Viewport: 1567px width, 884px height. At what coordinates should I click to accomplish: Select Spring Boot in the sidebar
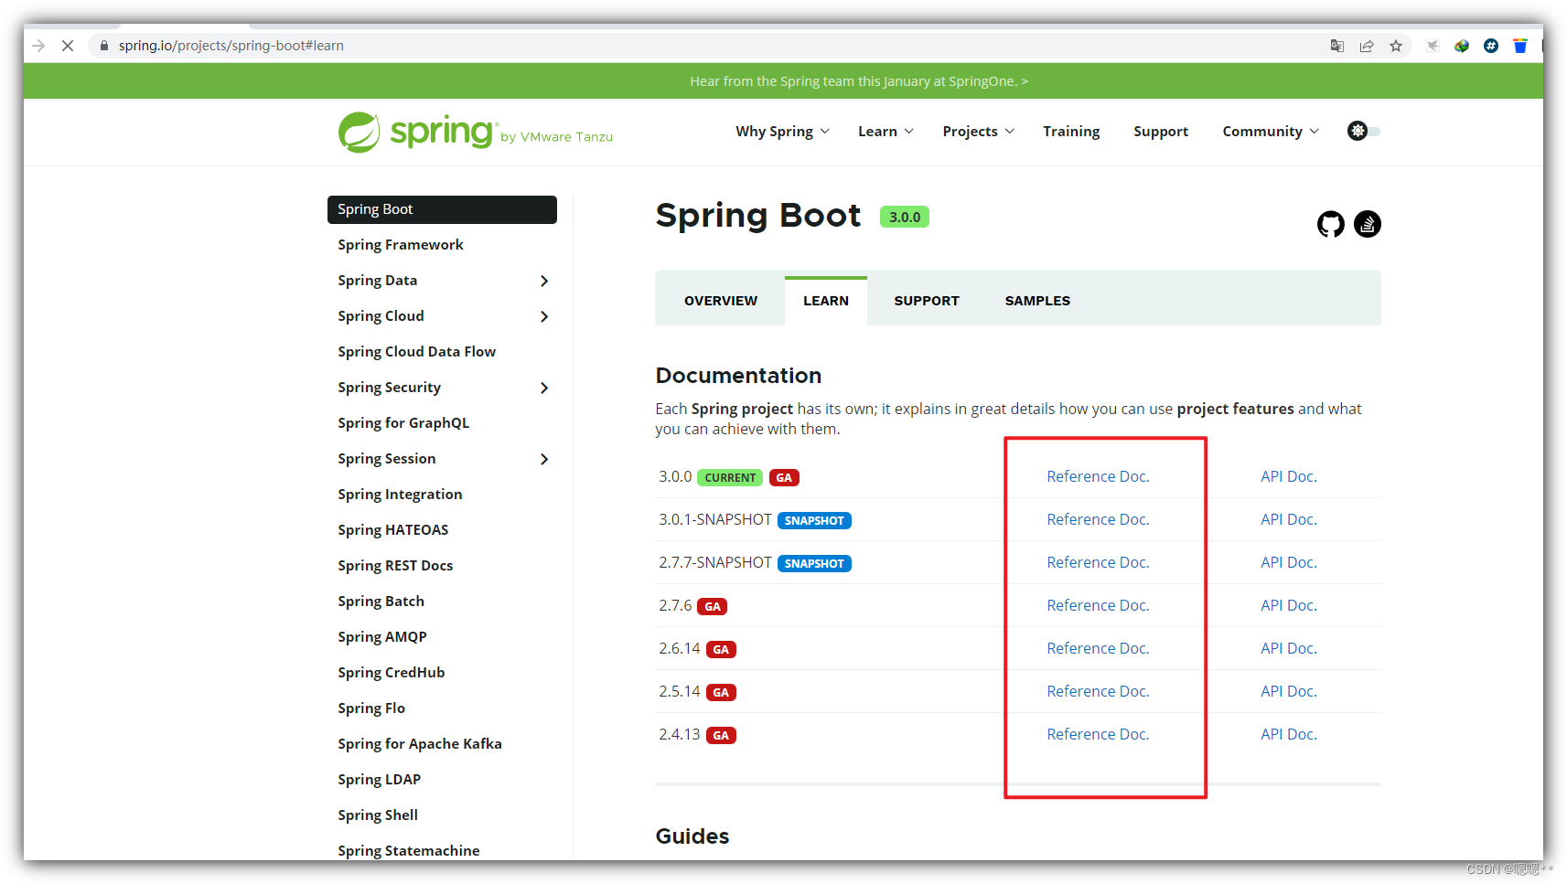click(442, 209)
